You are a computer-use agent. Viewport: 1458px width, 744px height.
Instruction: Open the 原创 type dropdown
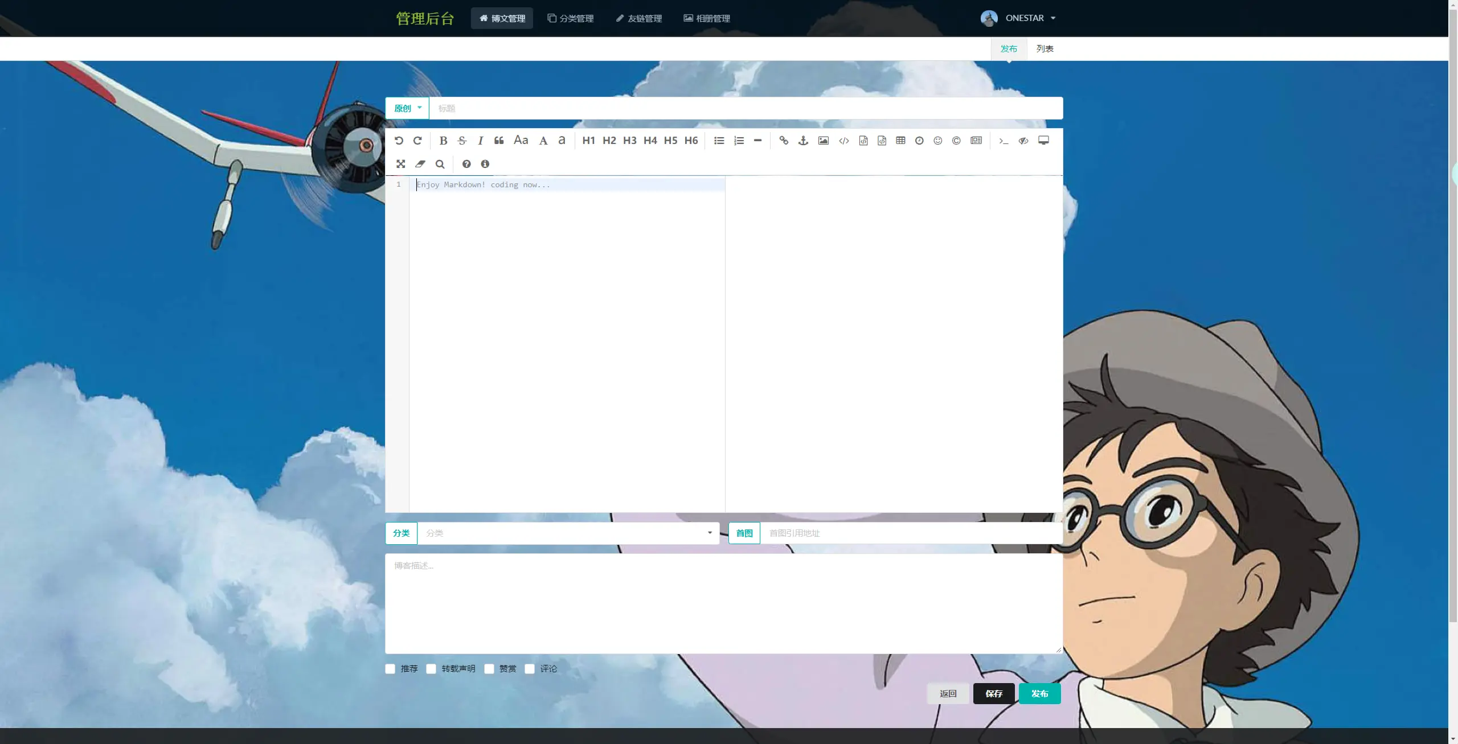point(407,108)
